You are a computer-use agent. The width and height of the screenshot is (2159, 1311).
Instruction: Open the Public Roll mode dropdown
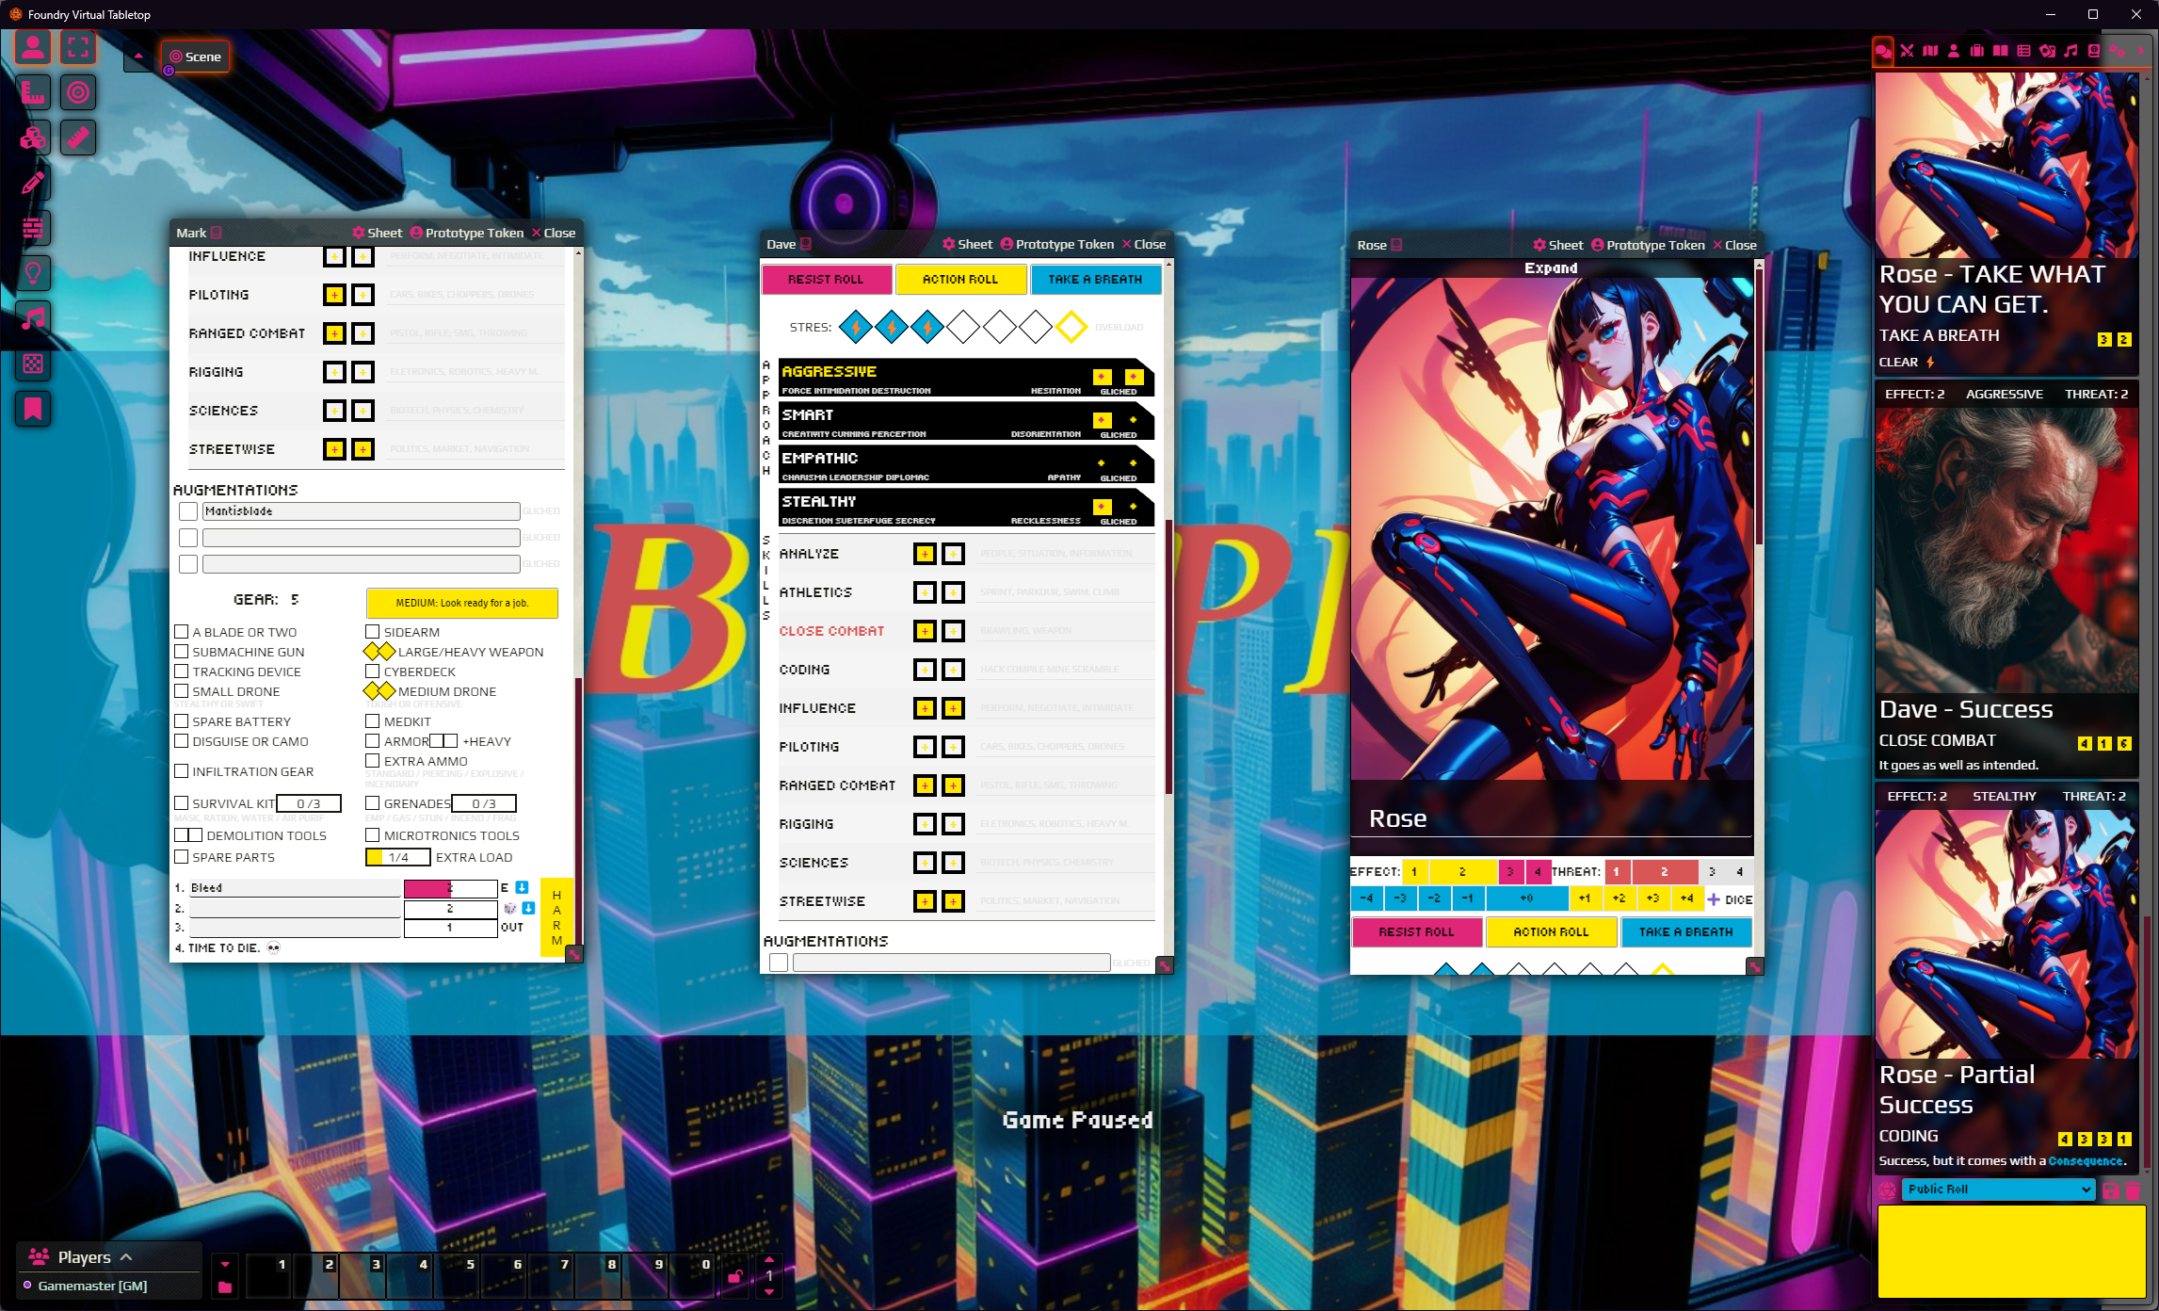pos(1998,1190)
